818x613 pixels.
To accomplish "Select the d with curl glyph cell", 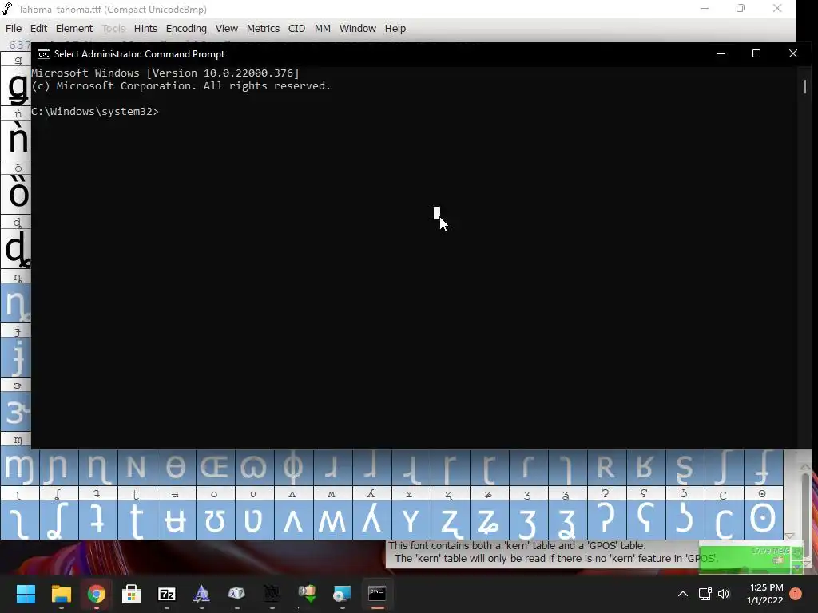I will tap(16, 249).
